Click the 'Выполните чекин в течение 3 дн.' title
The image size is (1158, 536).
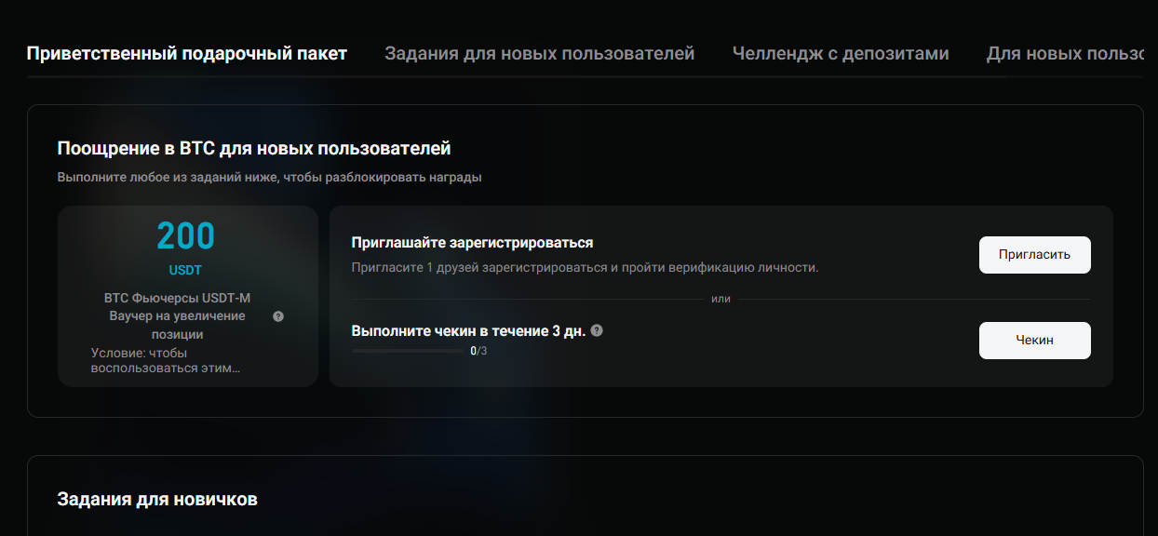468,330
